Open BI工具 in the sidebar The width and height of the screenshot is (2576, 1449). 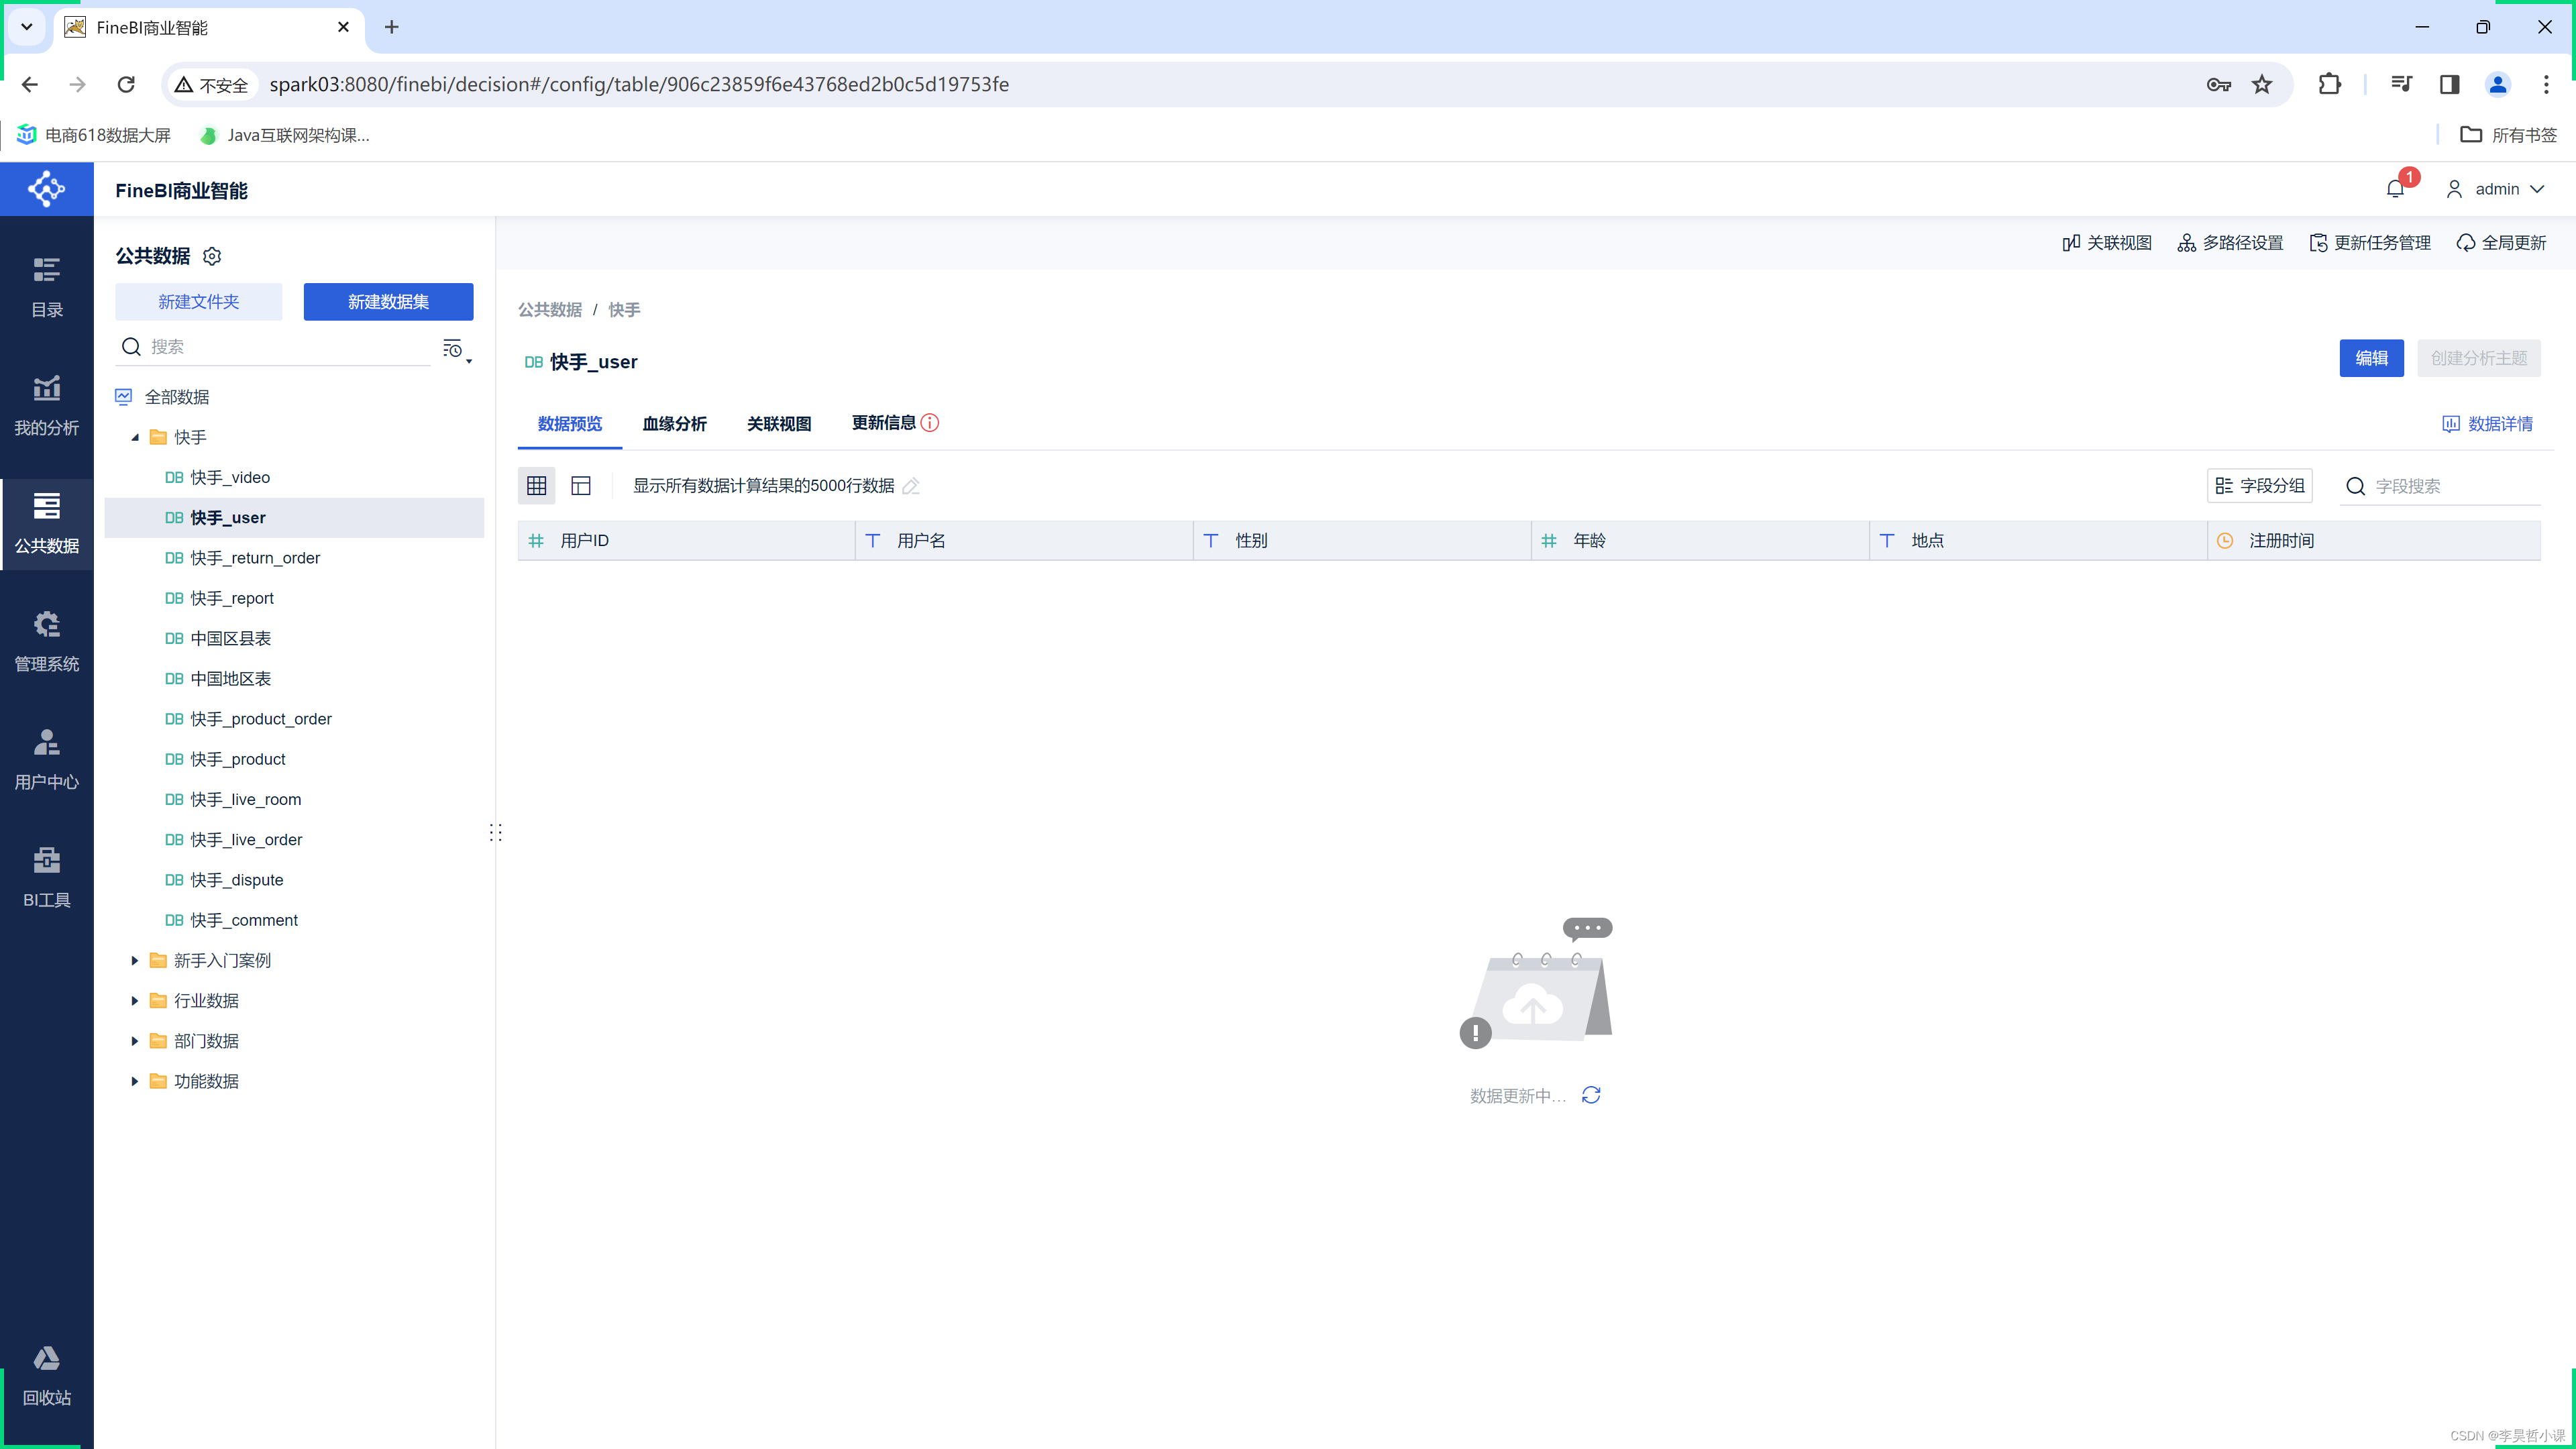pos(46,877)
